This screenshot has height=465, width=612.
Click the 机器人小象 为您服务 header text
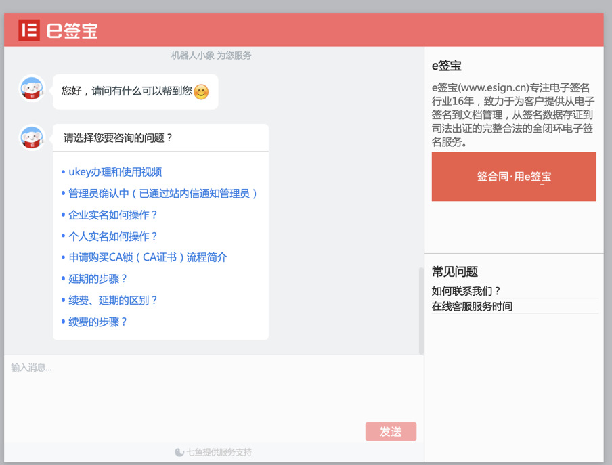(211, 55)
